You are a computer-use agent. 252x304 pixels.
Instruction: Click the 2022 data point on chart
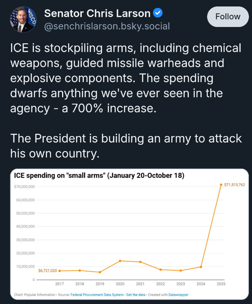coord(160,269)
